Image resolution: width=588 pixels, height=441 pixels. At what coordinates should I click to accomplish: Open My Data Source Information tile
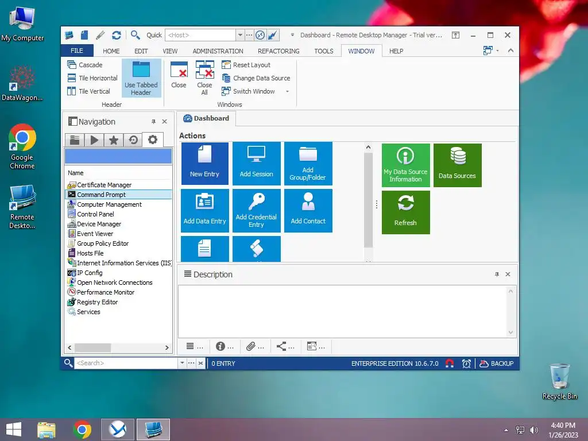(x=406, y=165)
